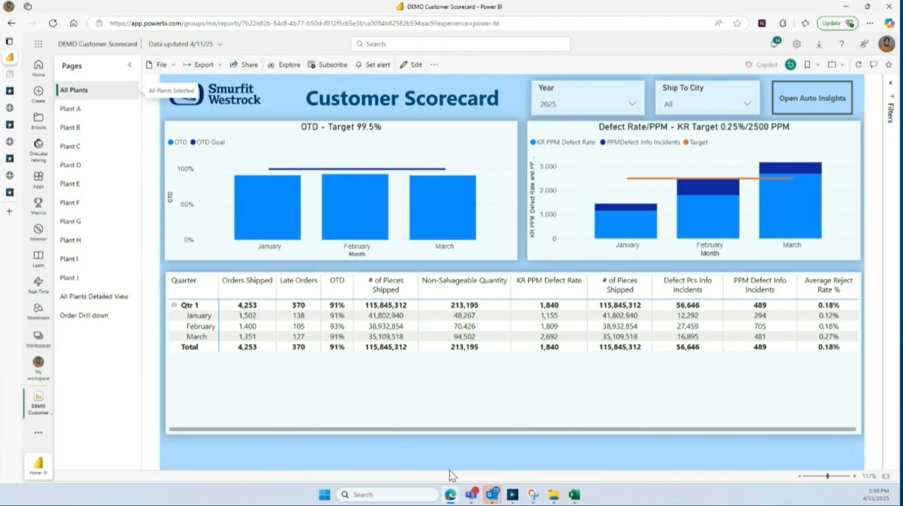Click the green reset to default icon

(791, 65)
